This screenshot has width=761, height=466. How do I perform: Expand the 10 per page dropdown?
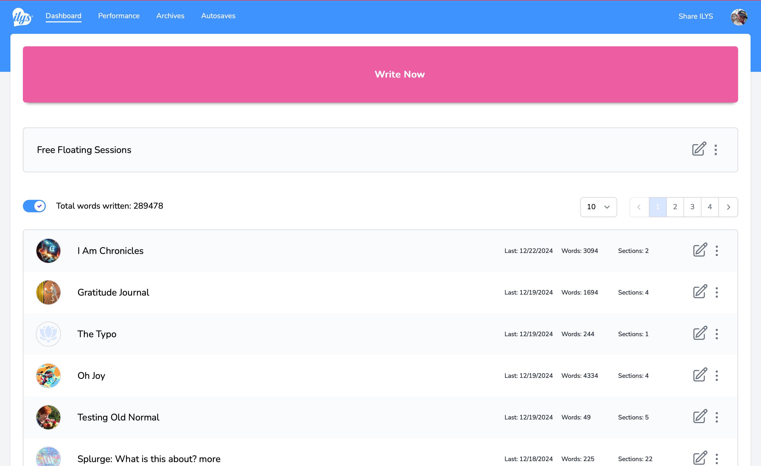(598, 207)
